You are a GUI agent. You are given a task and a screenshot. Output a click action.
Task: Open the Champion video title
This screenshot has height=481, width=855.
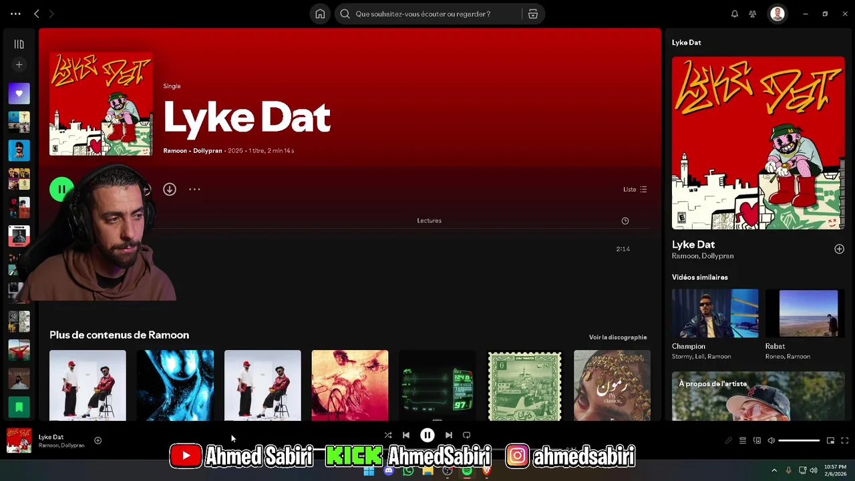689,346
